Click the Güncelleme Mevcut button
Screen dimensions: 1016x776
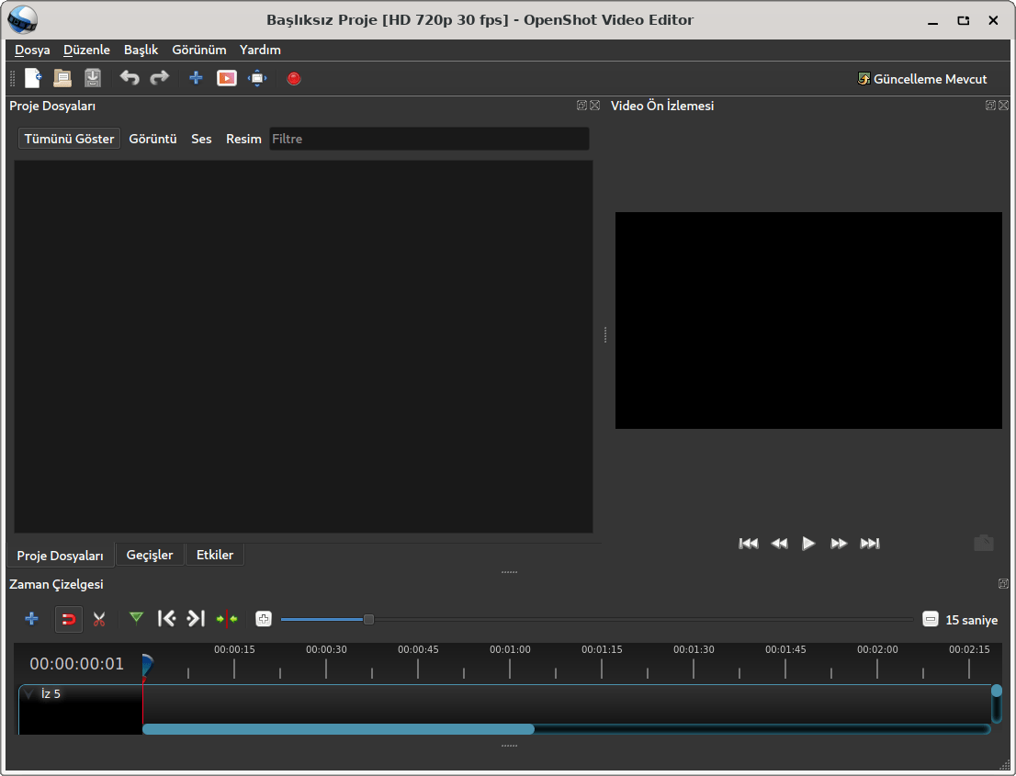921,79
